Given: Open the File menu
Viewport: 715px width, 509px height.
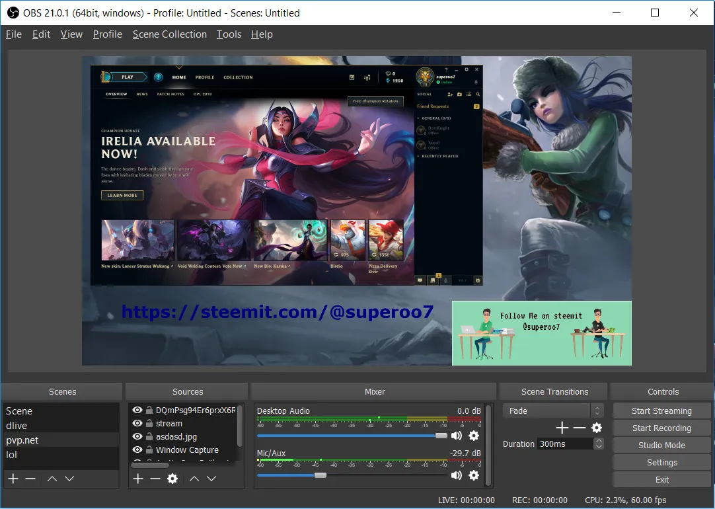Looking at the screenshot, I should [14, 34].
